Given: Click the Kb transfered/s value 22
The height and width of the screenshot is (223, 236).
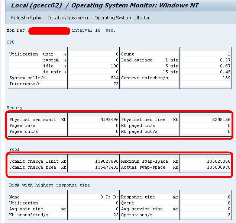Looking at the screenshot, I should click(x=116, y=215).
